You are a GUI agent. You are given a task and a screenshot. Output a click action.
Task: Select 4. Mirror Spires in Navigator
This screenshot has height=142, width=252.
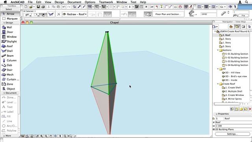point(232,99)
